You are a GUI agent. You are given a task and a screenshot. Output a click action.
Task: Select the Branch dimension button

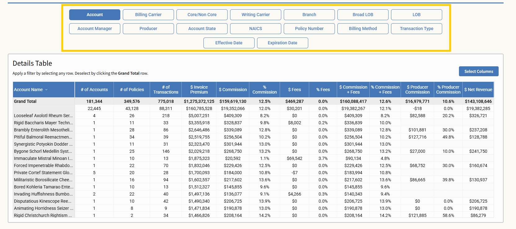(x=309, y=15)
